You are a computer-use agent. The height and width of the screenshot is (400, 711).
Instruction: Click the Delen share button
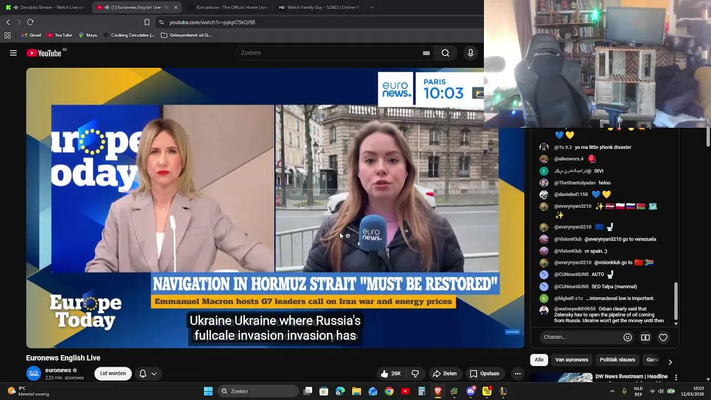pyautogui.click(x=445, y=374)
